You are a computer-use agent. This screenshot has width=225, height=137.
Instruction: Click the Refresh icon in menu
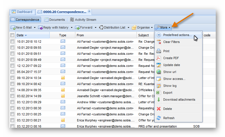[x=158, y=118]
